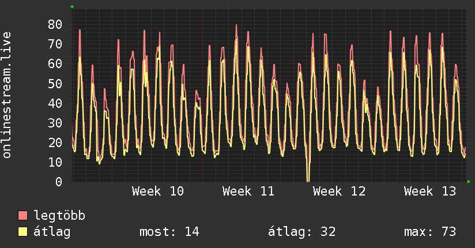Click the Week 10 axis label
The image size is (475, 248).
(x=158, y=191)
